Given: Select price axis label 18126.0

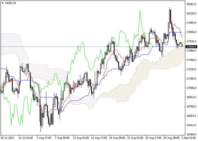Looking at the screenshot, I should (x=191, y=14).
